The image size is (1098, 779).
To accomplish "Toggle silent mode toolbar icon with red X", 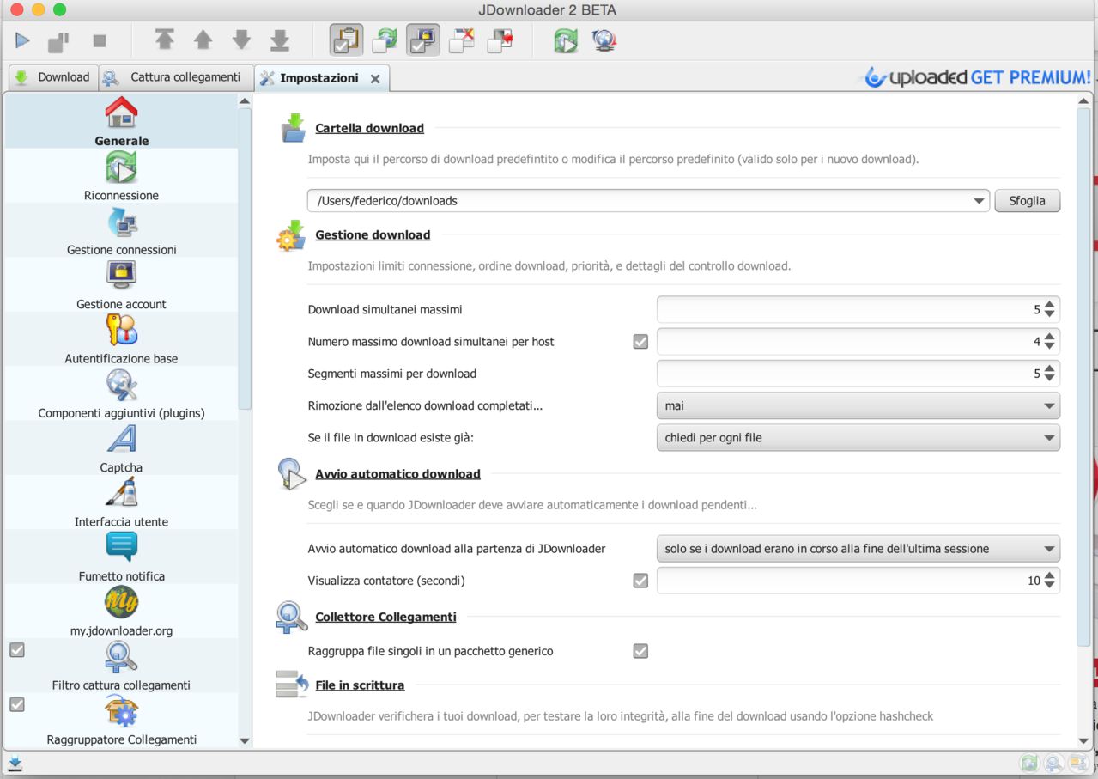I will (x=462, y=40).
